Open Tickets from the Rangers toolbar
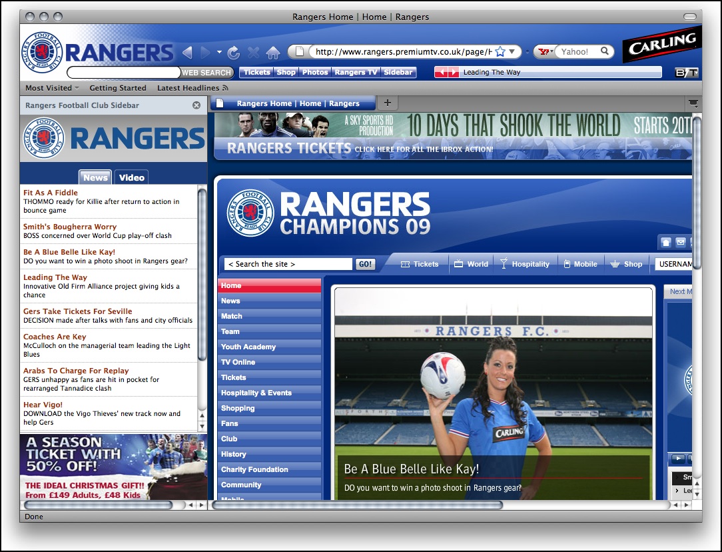Viewport: 722px width, 552px height. (257, 73)
